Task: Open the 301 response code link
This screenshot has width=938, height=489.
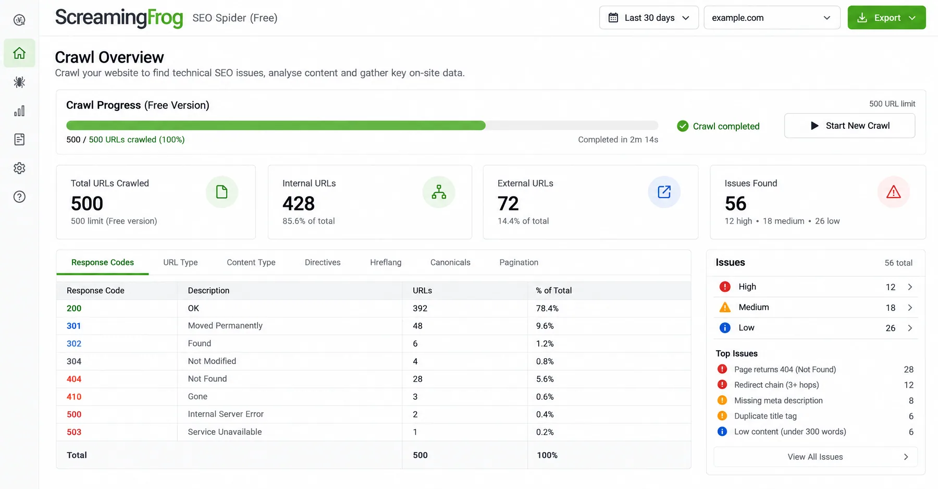Action: pyautogui.click(x=74, y=326)
